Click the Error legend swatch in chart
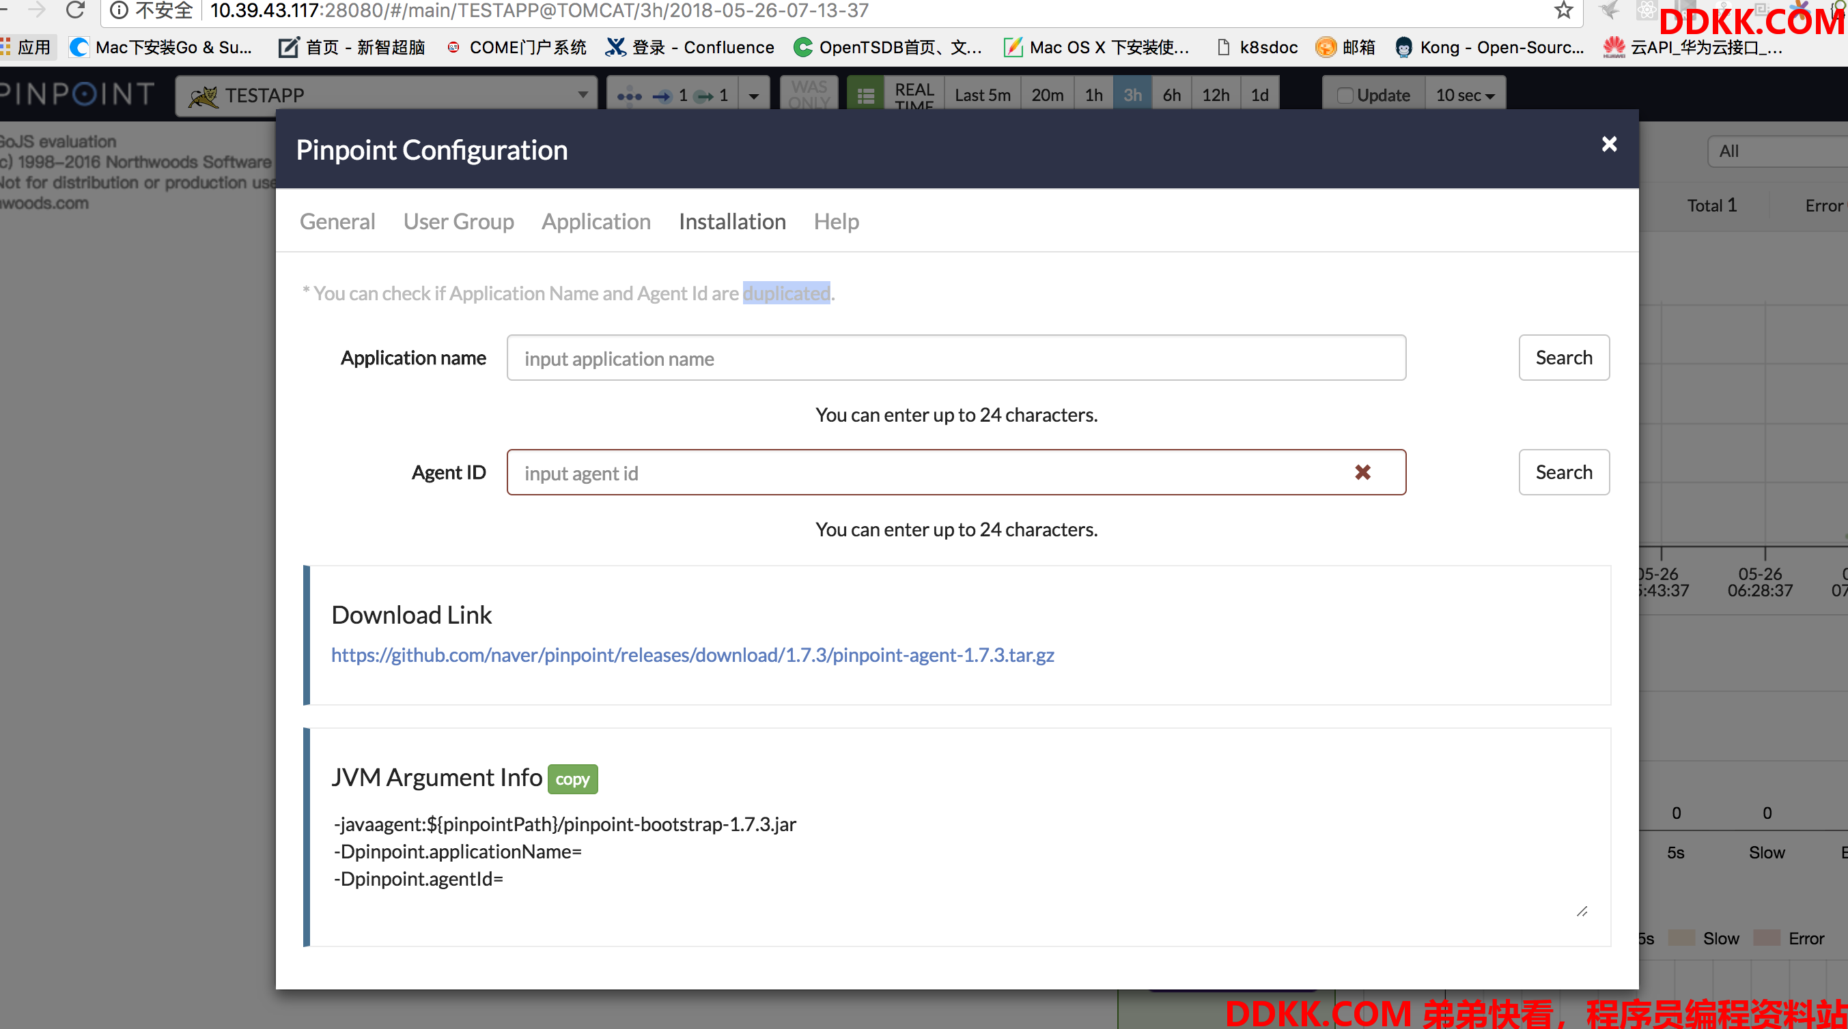 [x=1766, y=938]
